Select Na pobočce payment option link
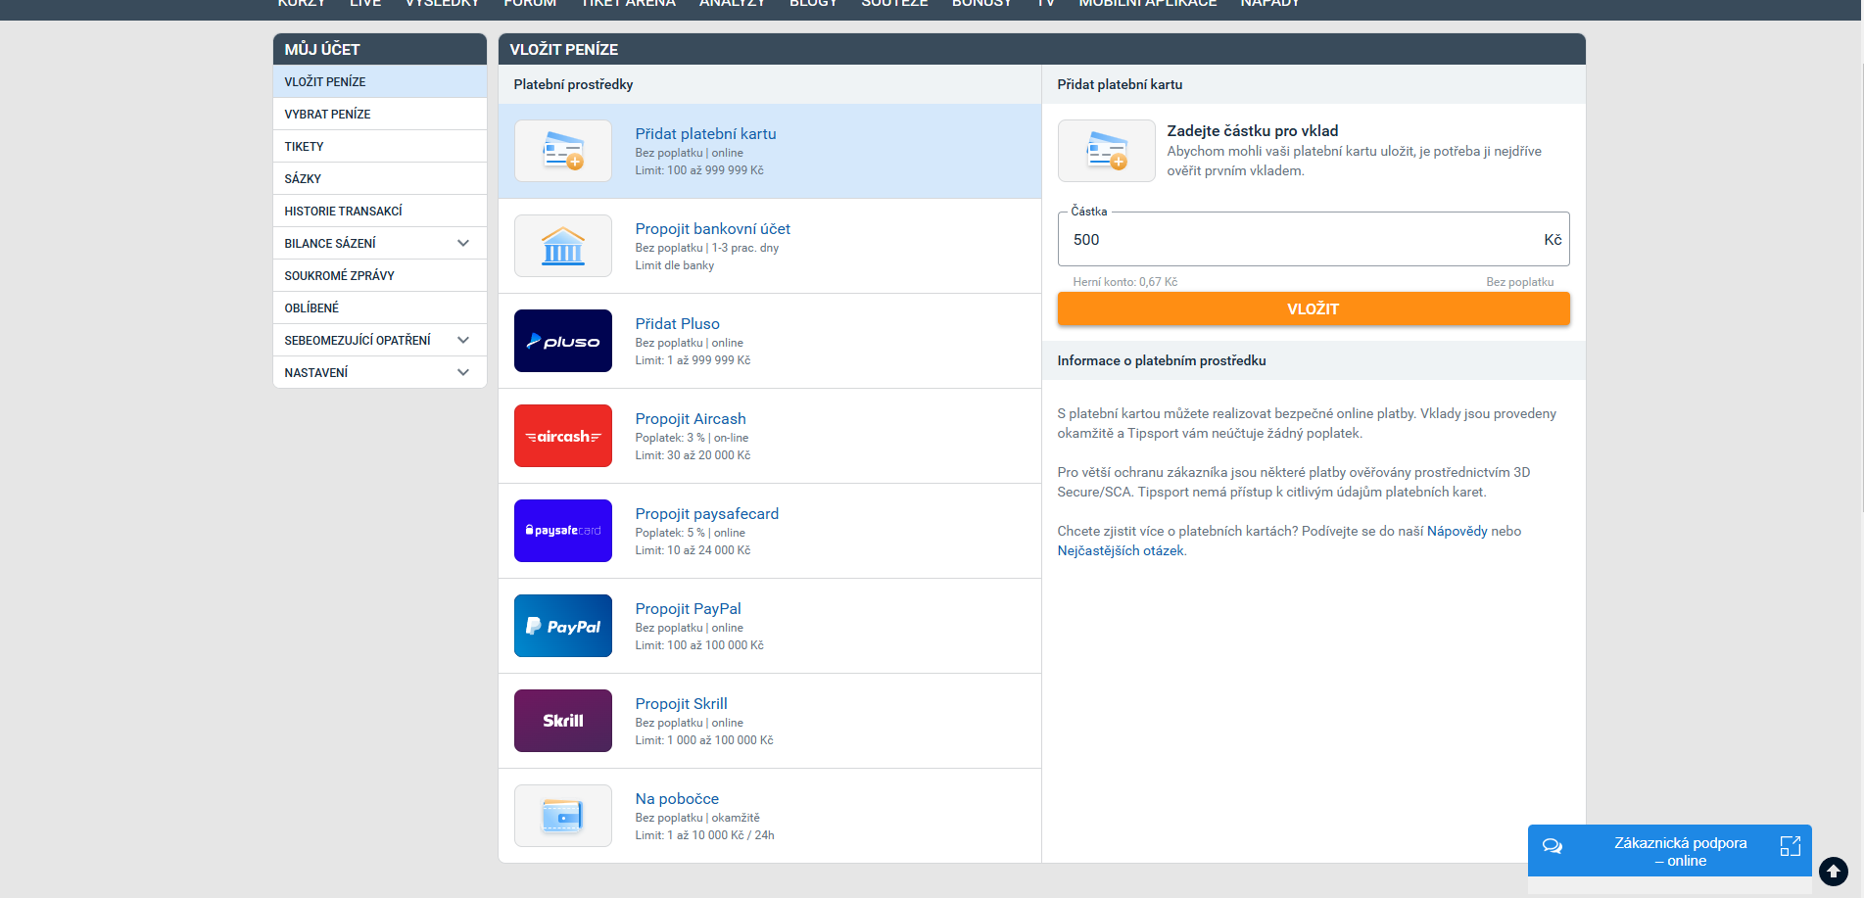 pyautogui.click(x=677, y=799)
